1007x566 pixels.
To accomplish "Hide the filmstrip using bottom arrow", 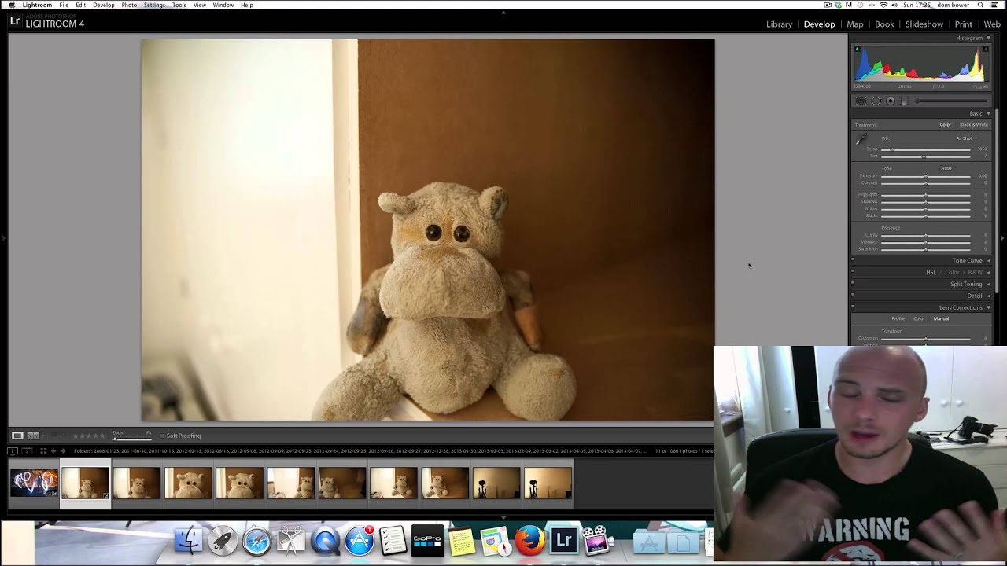I will click(x=503, y=517).
